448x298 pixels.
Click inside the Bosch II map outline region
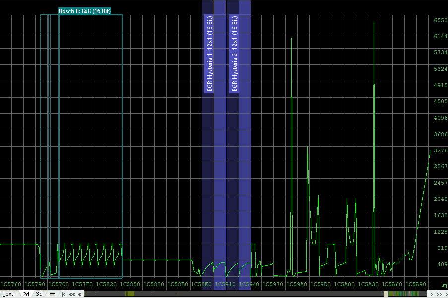click(90, 149)
